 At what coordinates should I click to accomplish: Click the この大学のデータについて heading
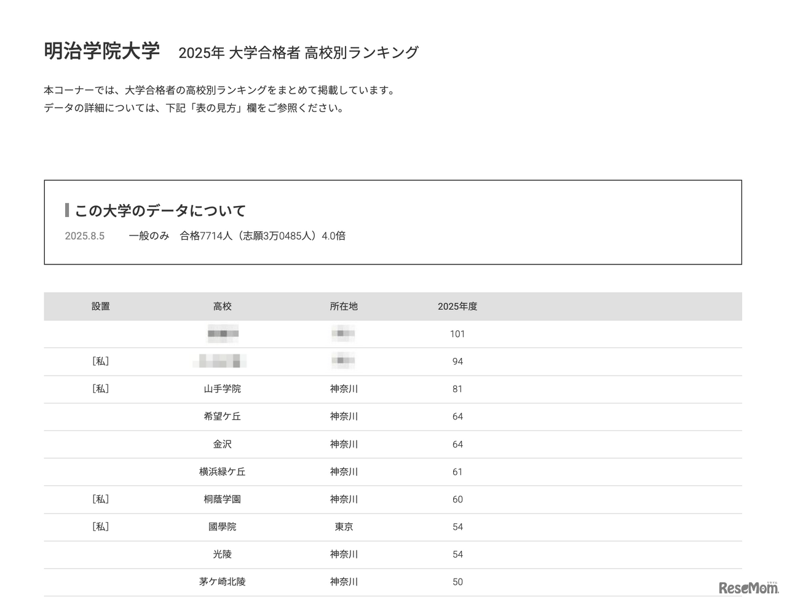tap(160, 211)
